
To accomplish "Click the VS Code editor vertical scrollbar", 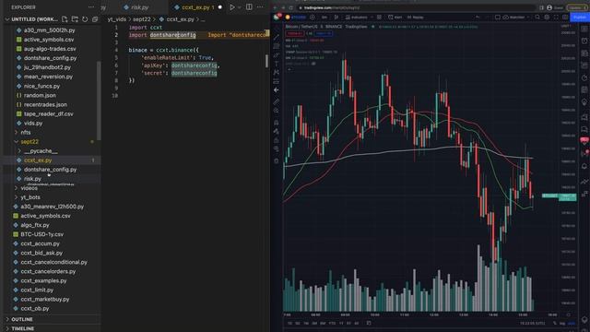I will 267,60.
